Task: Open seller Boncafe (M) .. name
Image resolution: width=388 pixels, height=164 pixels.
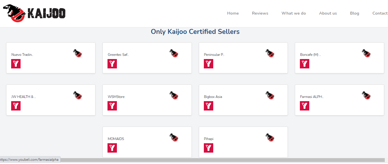Action: [310, 55]
